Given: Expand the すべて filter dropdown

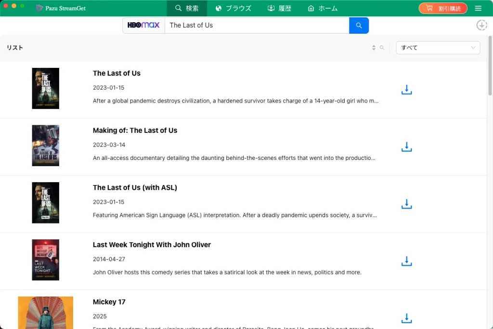Looking at the screenshot, I should (x=438, y=48).
